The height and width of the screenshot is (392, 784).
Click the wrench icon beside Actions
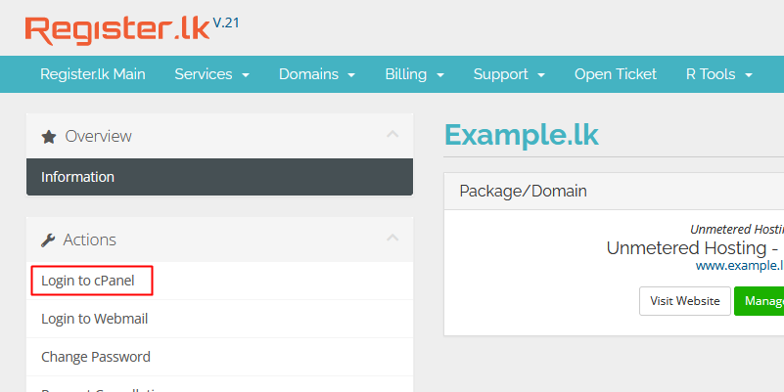tap(48, 240)
